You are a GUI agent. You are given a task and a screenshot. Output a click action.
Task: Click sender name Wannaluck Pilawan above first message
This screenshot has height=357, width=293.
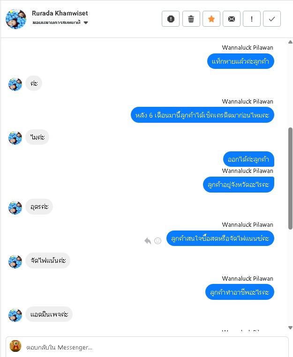coord(248,48)
